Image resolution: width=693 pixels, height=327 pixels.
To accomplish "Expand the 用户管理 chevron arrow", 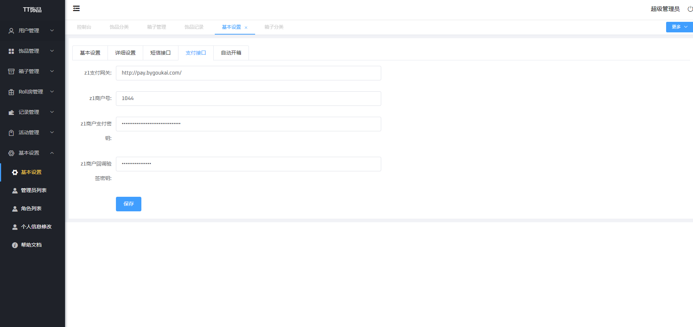I will click(52, 31).
